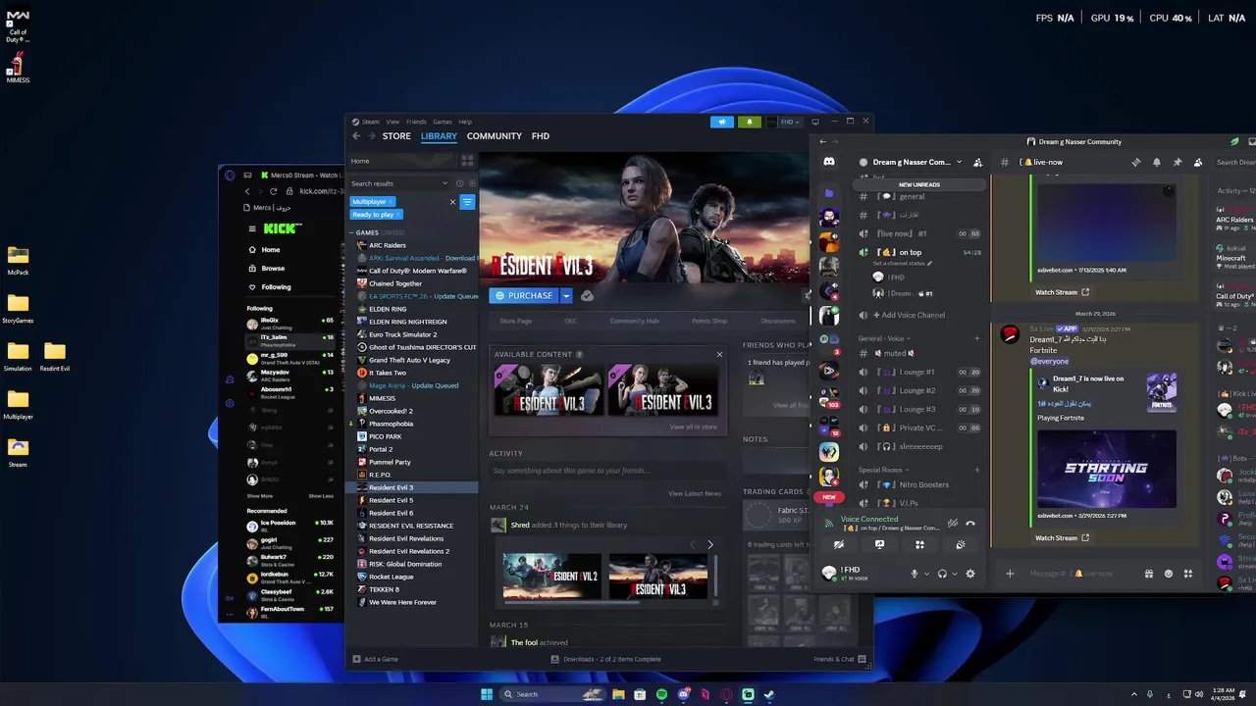Open the Steam STORE tab
The image size is (1256, 706).
click(396, 136)
